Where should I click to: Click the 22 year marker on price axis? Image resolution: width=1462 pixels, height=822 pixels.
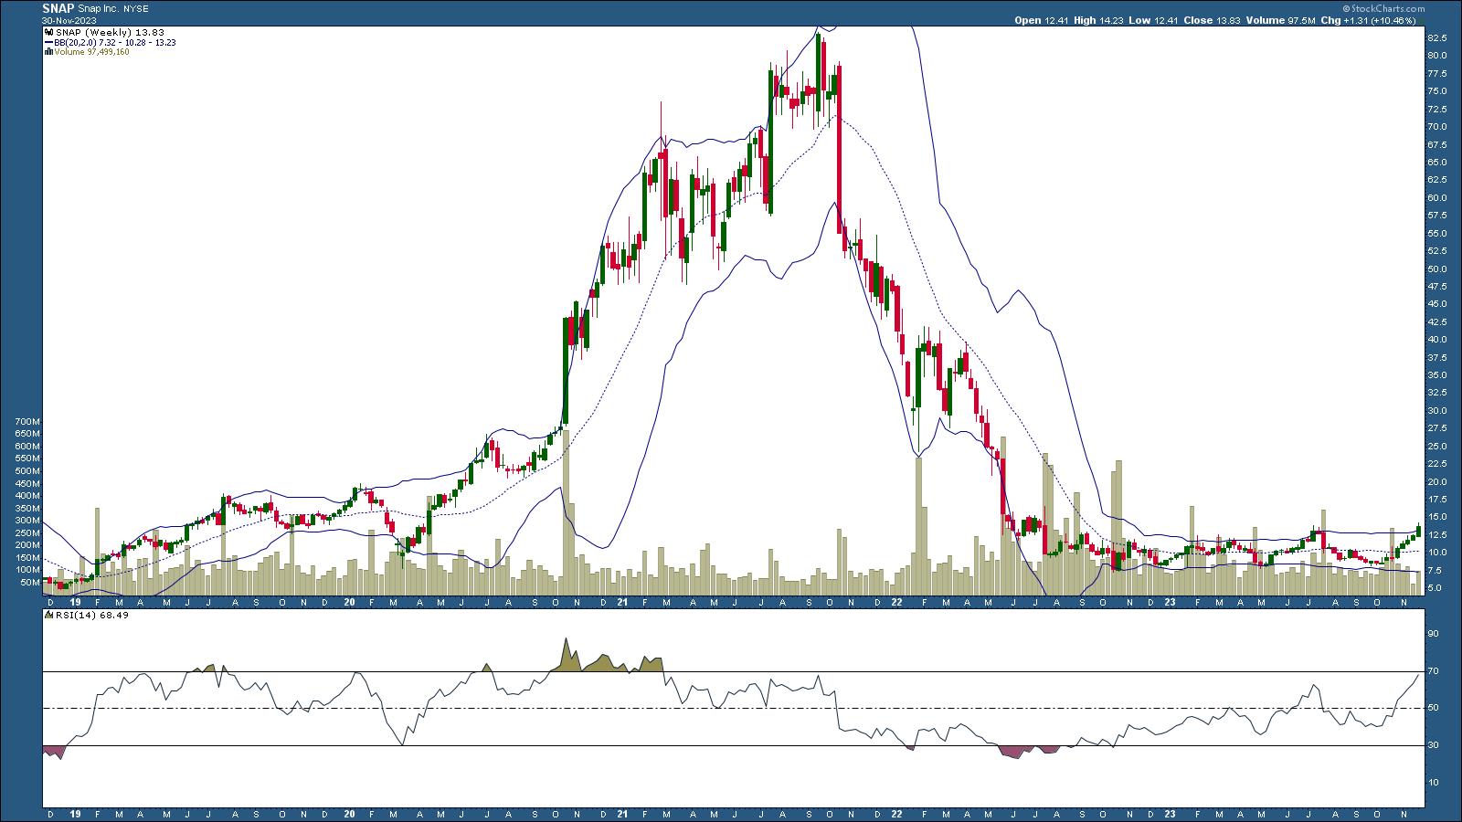point(896,602)
